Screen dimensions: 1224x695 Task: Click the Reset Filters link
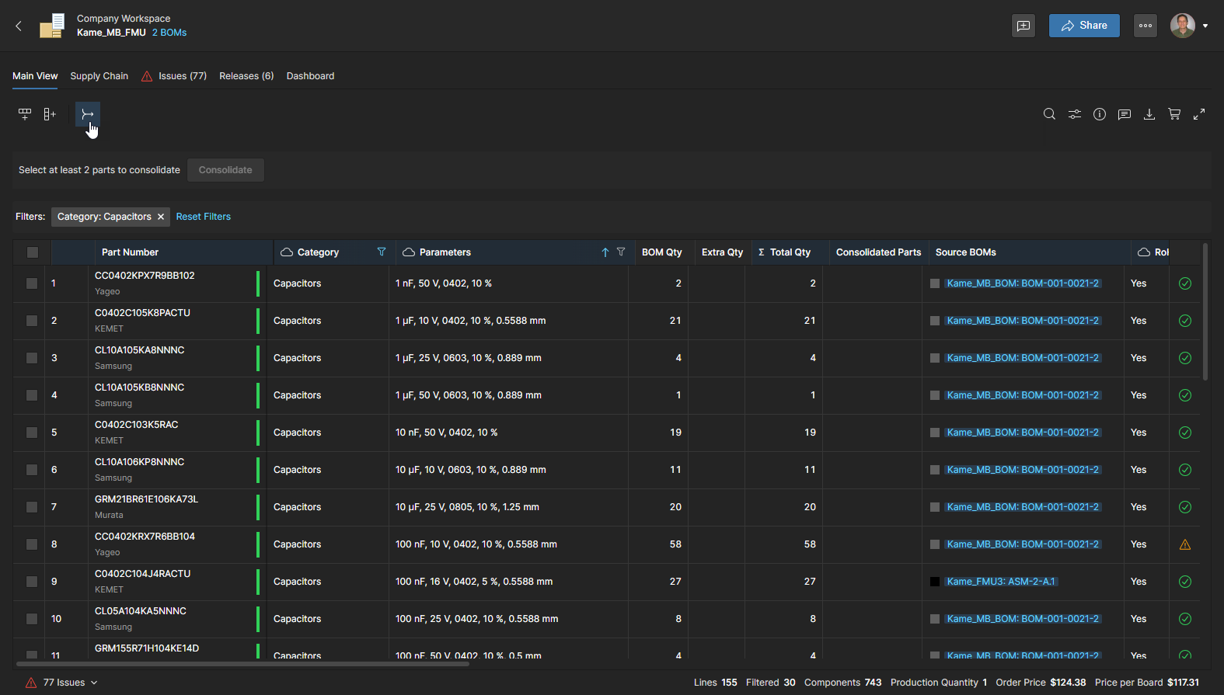(203, 217)
